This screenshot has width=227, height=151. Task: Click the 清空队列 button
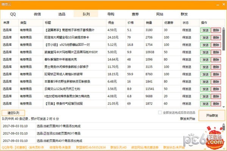[x=13, y=113]
